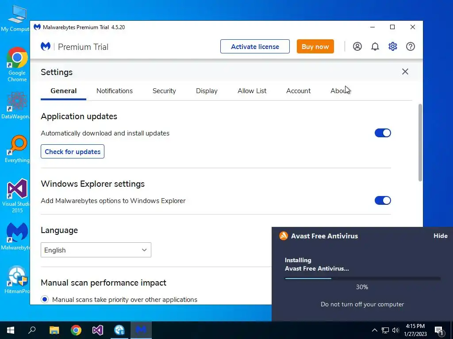The height and width of the screenshot is (339, 453).
Task: Click the orange Buy now button
Action: click(315, 46)
